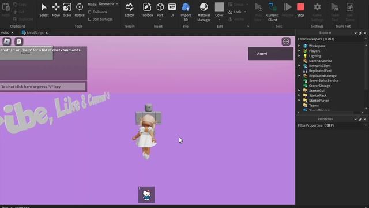Focus the Filter Properties field
The height and width of the screenshot is (208, 369).
(x=330, y=125)
